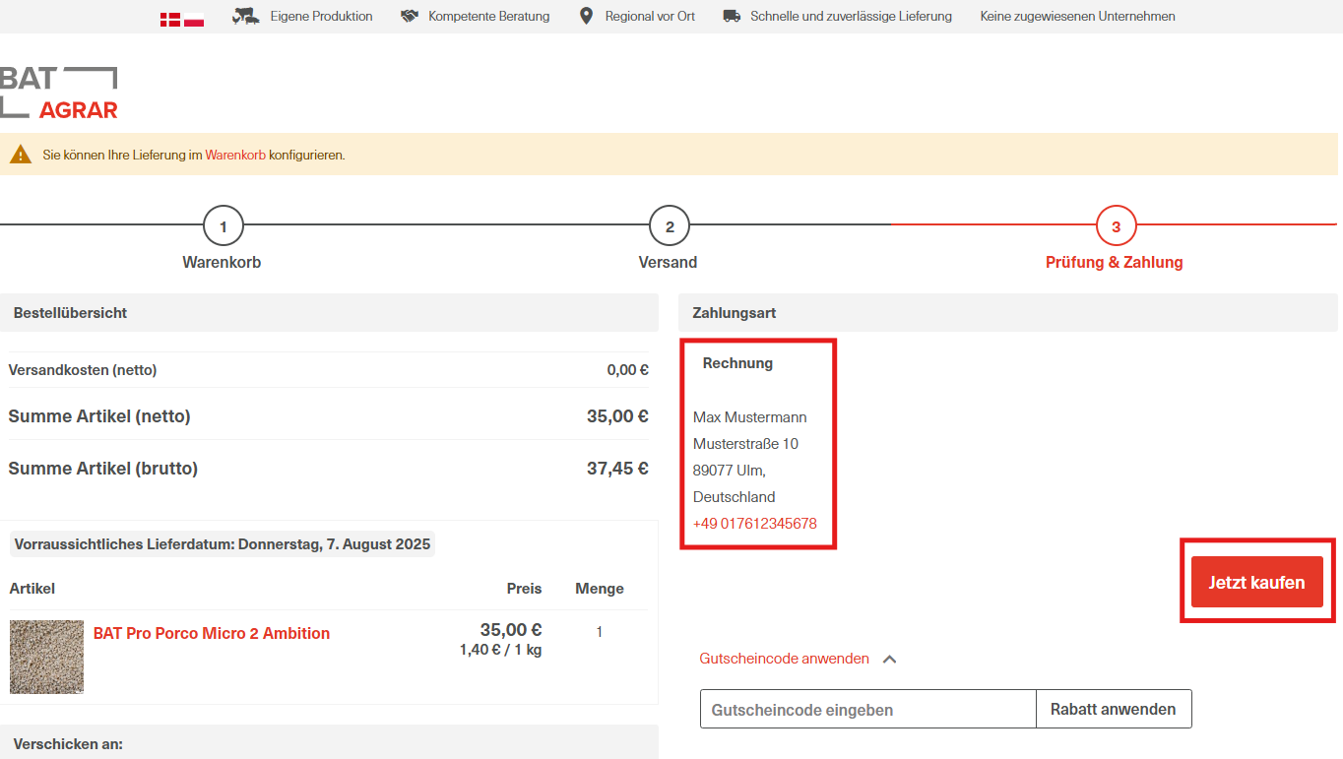1343x759 pixels.
Task: Click the delivery truck icon
Action: tap(732, 16)
